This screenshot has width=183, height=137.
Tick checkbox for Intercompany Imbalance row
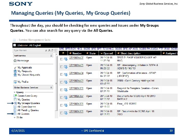coord(61,67)
